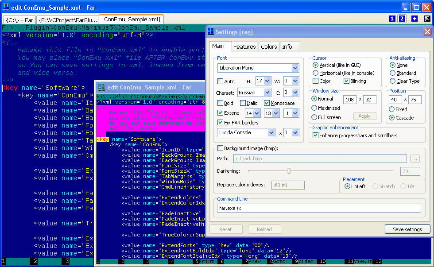The width and height of the screenshot is (434, 267).
Task: Click the browse '...' button beside Path
Action: click(415, 159)
